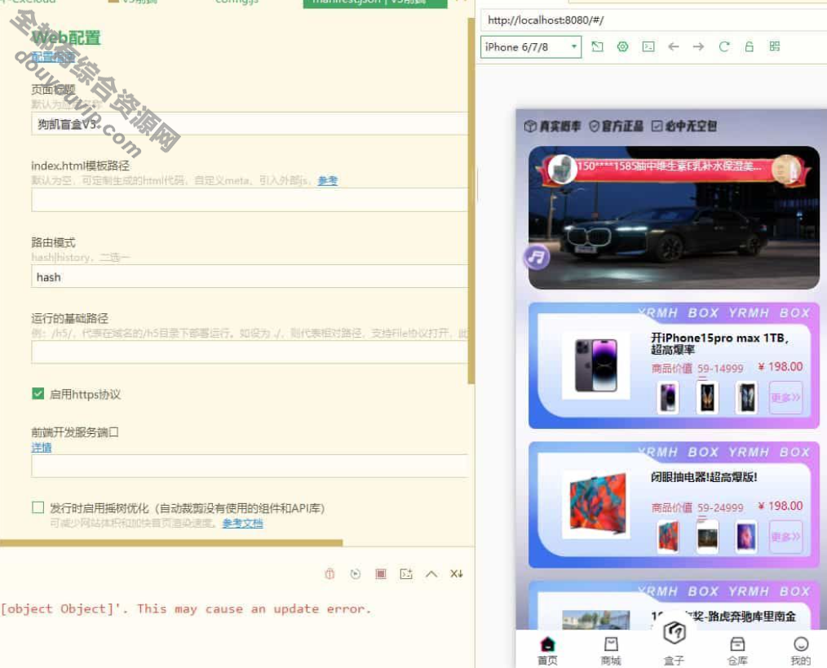
Task: Go back with the left arrow icon
Action: pyautogui.click(x=674, y=47)
